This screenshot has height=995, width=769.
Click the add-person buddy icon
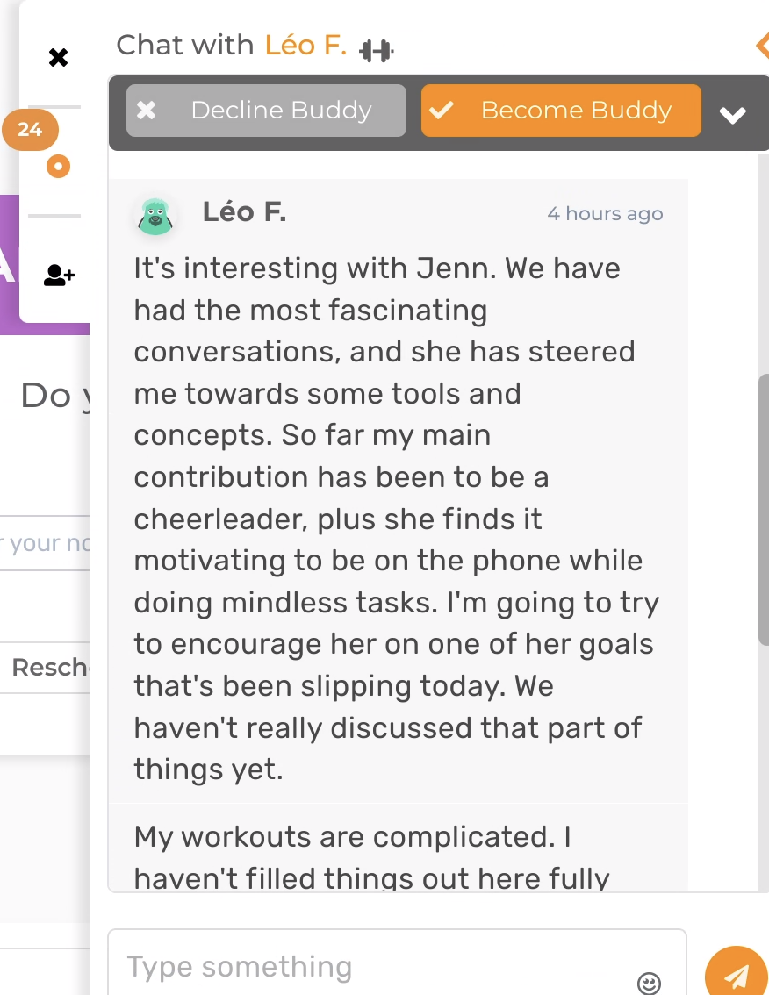click(x=59, y=276)
